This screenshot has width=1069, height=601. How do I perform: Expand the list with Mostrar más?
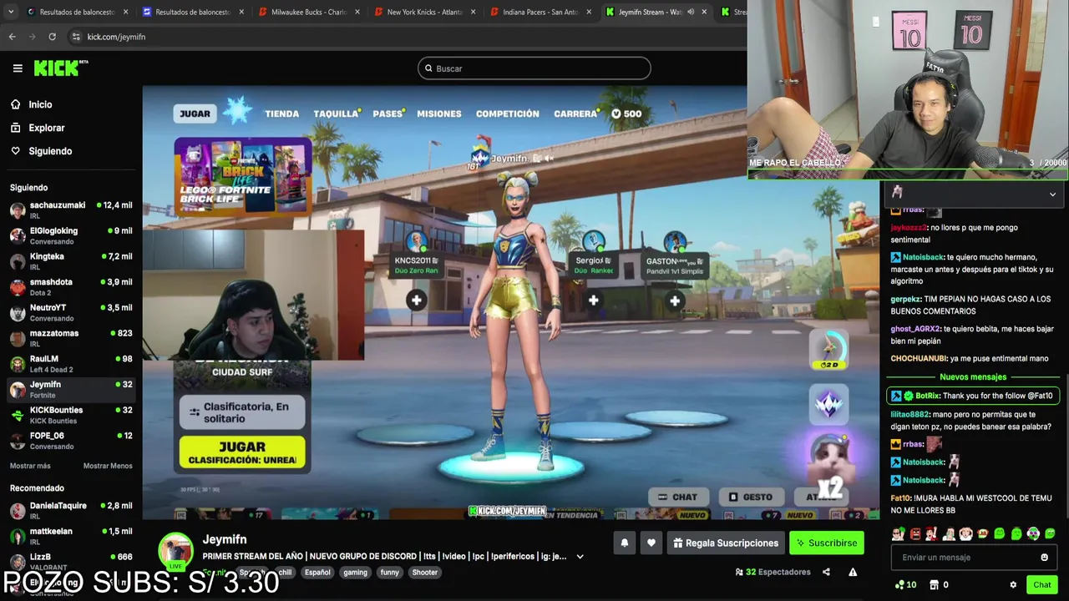coord(30,466)
